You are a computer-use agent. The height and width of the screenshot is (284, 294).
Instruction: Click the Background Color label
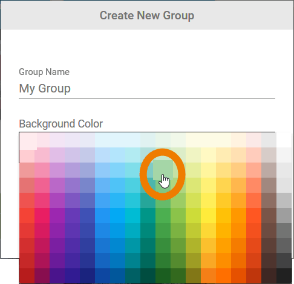click(x=61, y=124)
